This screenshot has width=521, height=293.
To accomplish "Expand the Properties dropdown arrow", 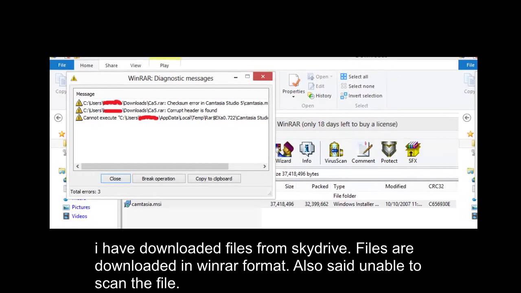I will (293, 97).
